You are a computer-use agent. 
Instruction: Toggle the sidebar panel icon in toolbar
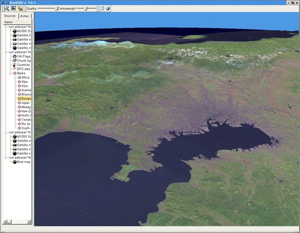(102, 8)
